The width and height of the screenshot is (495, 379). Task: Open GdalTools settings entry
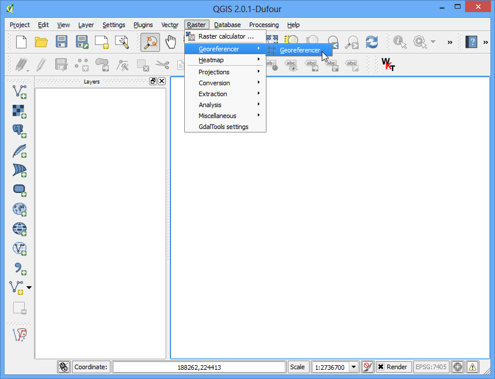(x=225, y=127)
